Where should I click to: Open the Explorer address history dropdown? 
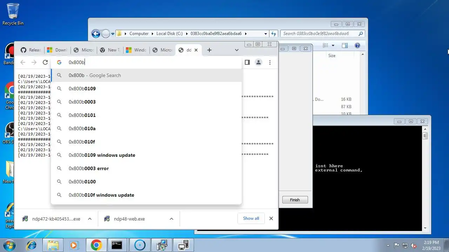pyautogui.click(x=266, y=34)
